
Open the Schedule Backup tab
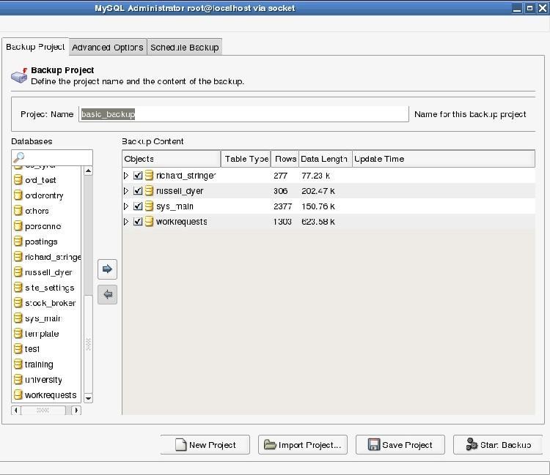(184, 48)
